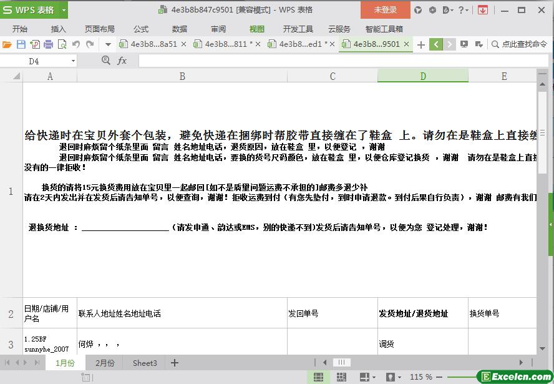Click the 未登录 login button

point(385,10)
